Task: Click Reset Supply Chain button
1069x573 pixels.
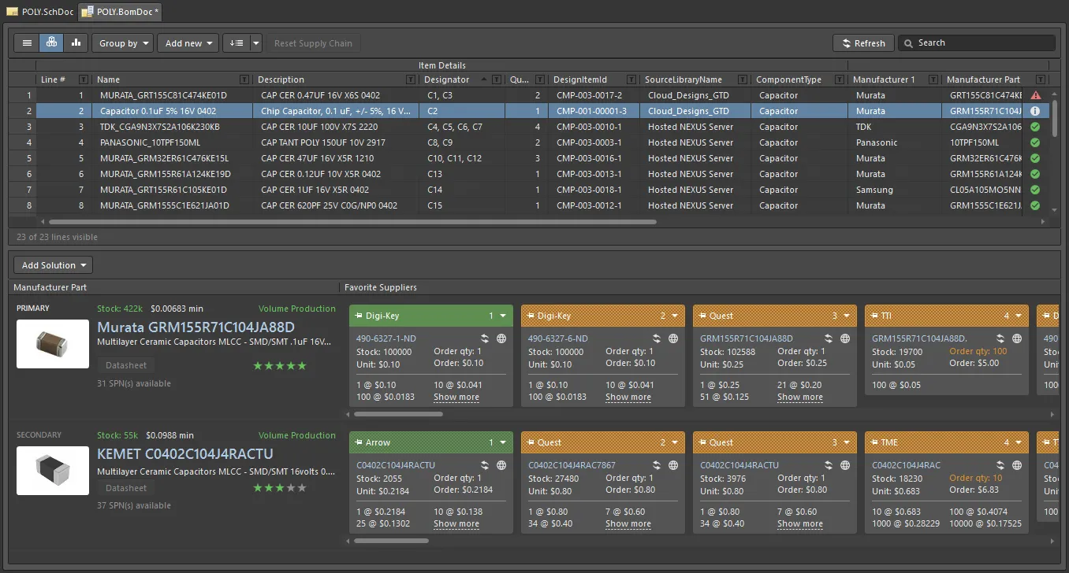Action: (x=313, y=43)
